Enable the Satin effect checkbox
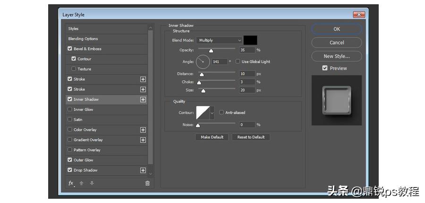This screenshot has height=203, width=425. click(x=70, y=119)
